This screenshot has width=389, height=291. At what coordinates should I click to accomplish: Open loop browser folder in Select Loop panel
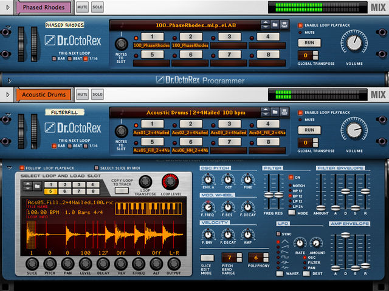pos(37,186)
